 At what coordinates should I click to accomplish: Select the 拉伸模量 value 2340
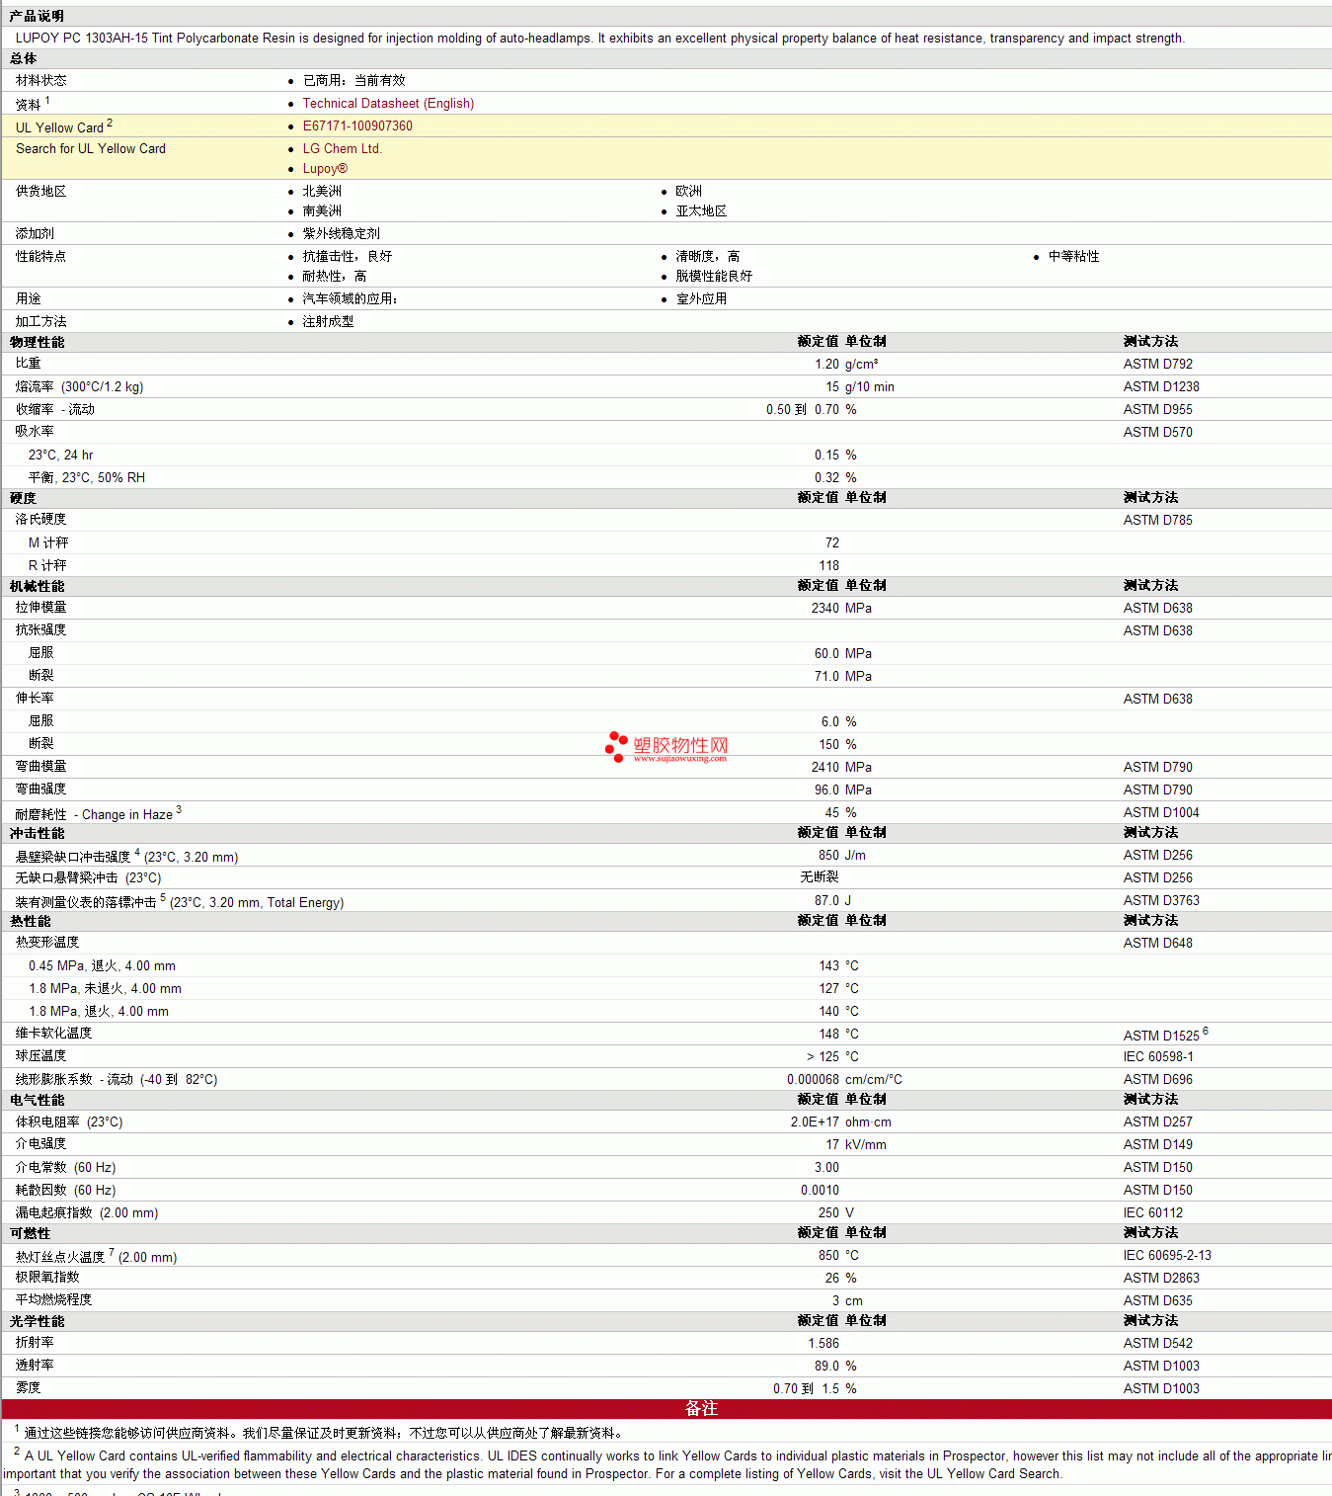click(x=824, y=608)
